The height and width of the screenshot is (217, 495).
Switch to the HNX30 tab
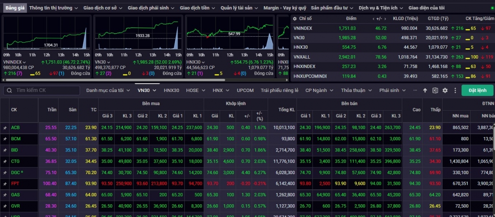tap(171, 90)
